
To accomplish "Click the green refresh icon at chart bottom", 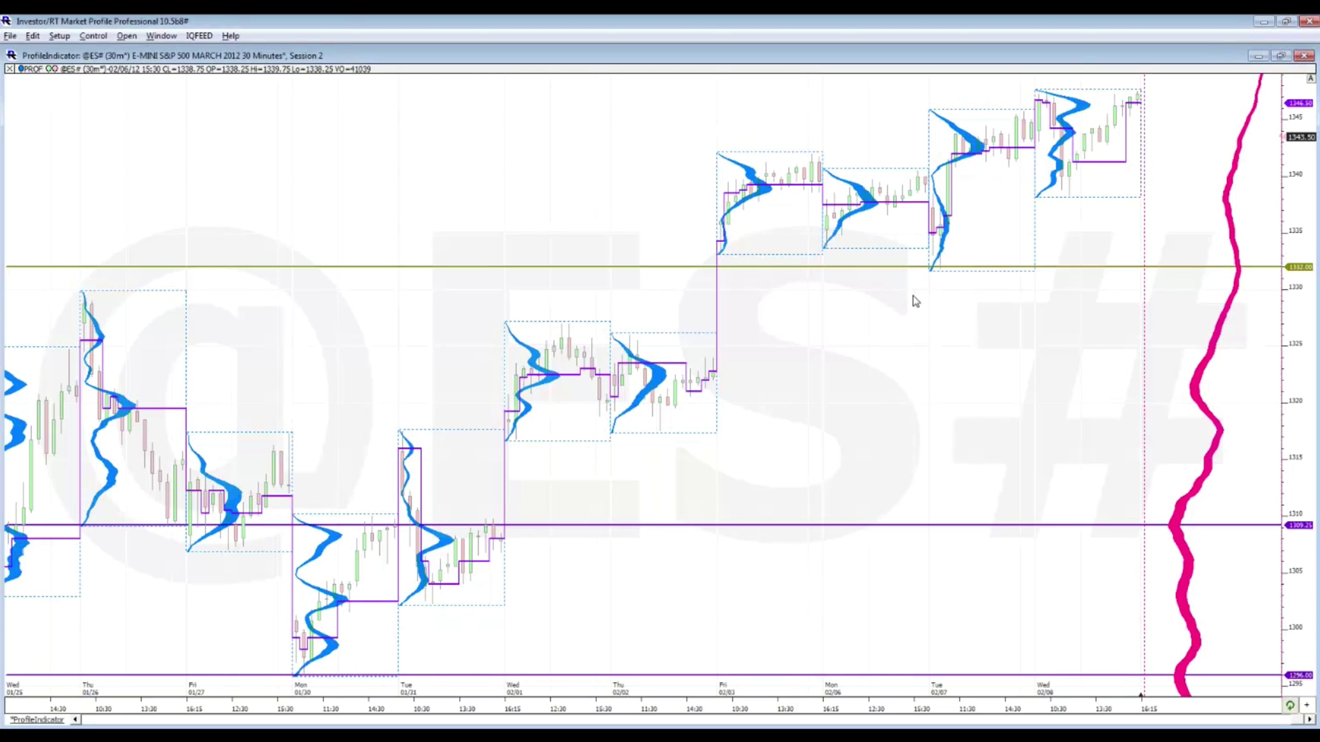I will [x=1290, y=705].
